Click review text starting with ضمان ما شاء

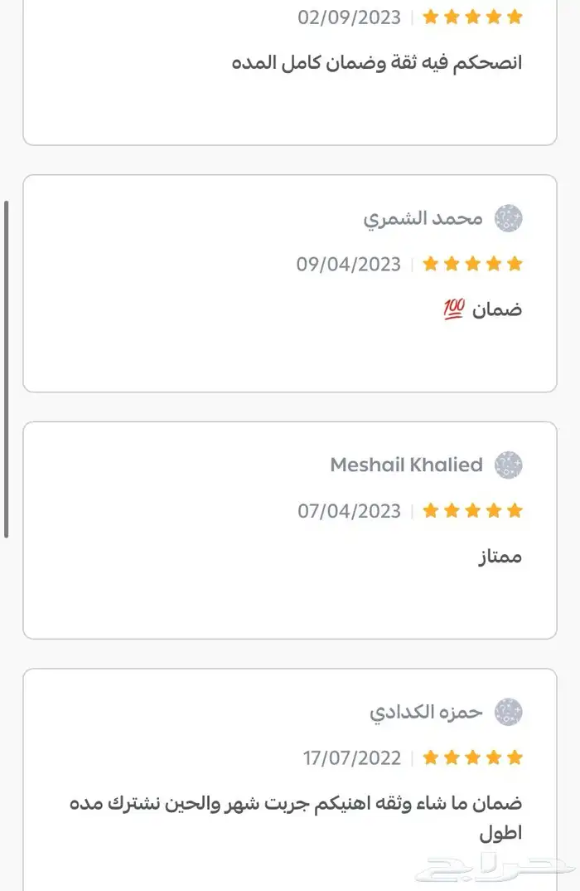pos(296,803)
